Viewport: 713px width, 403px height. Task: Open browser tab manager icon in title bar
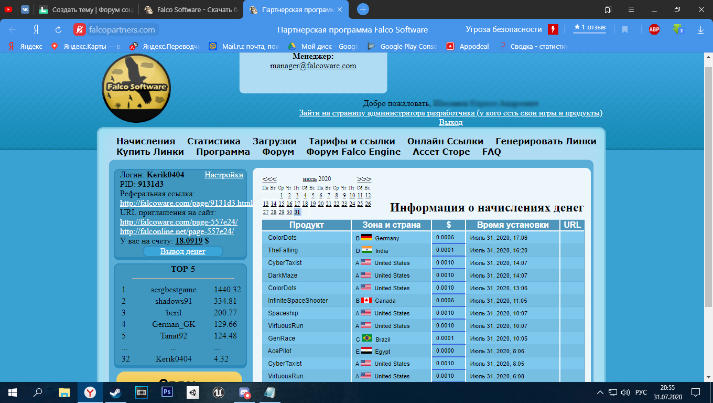click(x=608, y=9)
